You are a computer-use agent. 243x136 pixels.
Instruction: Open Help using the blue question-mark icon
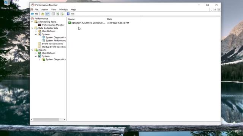(x=68, y=14)
